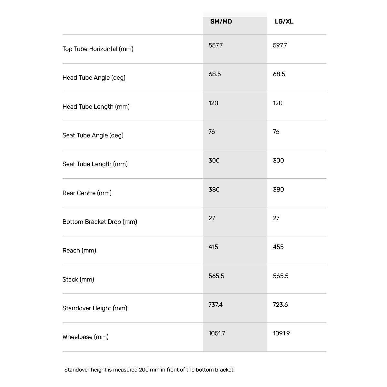Click the Wheelbase row label
387x387 pixels.
tap(85, 337)
